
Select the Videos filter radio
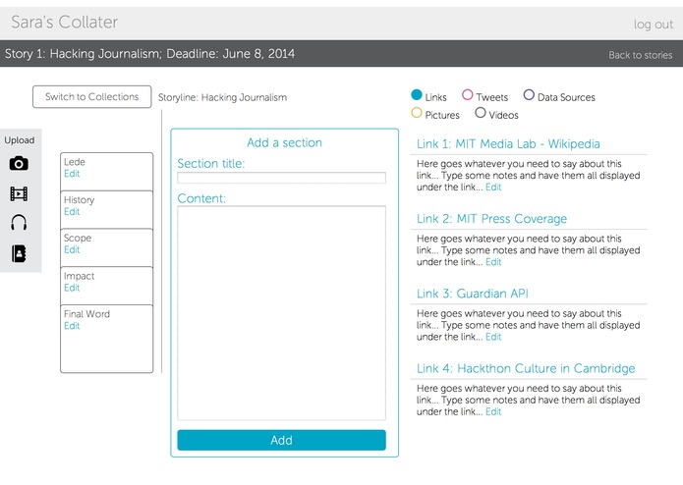click(481, 113)
